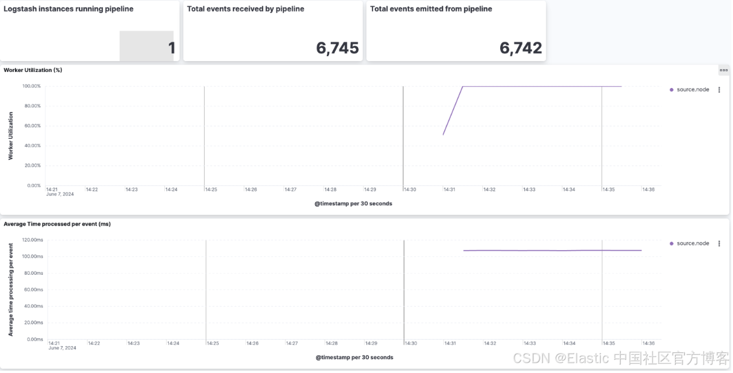Open legend actions for Average Time series

[719, 243]
